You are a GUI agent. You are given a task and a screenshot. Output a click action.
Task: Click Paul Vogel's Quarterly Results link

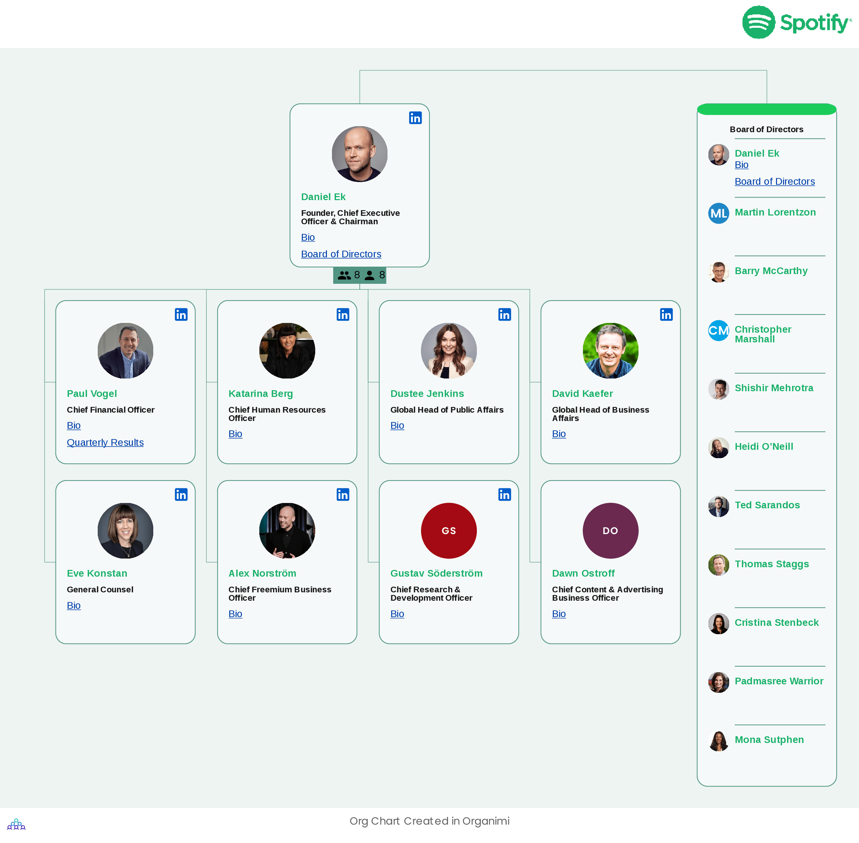[x=105, y=442]
